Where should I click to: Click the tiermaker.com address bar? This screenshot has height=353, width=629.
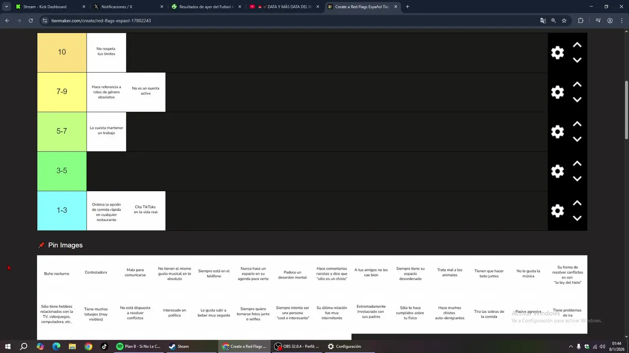290,21
